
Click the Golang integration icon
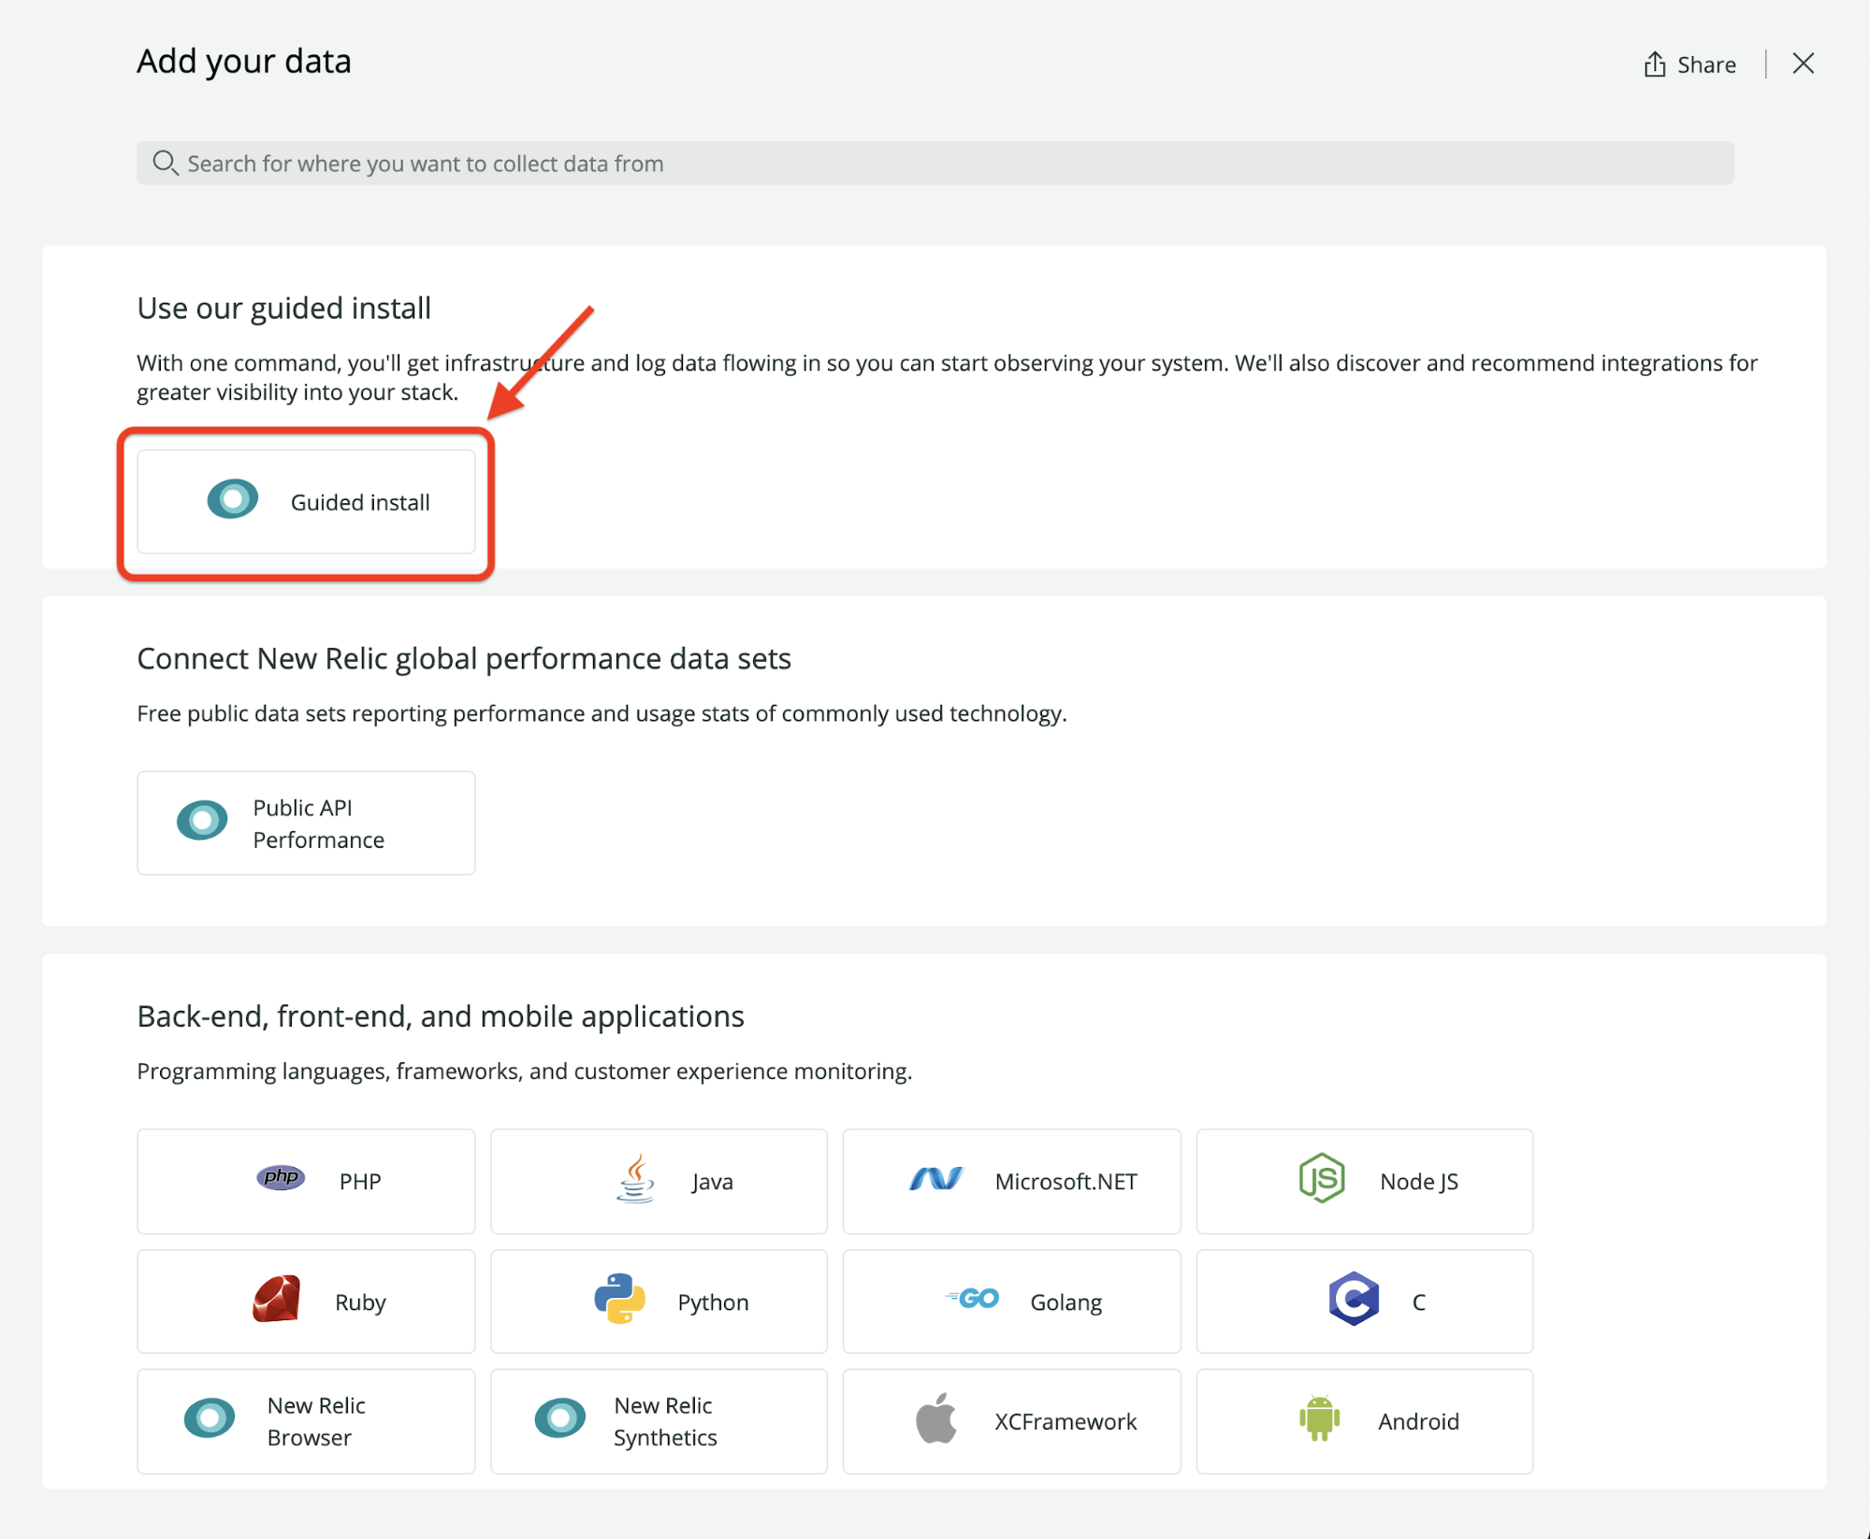tap(971, 1302)
